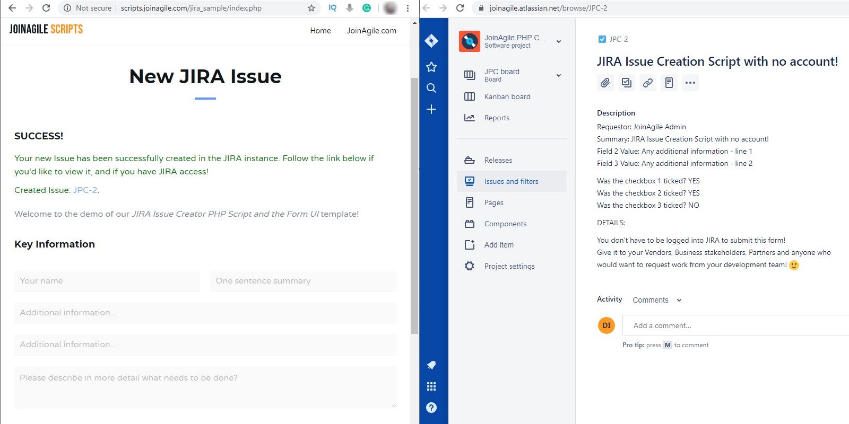The height and width of the screenshot is (424, 849).
Task: Expand the JoinAgile PHP project chevron
Action: tap(559, 41)
